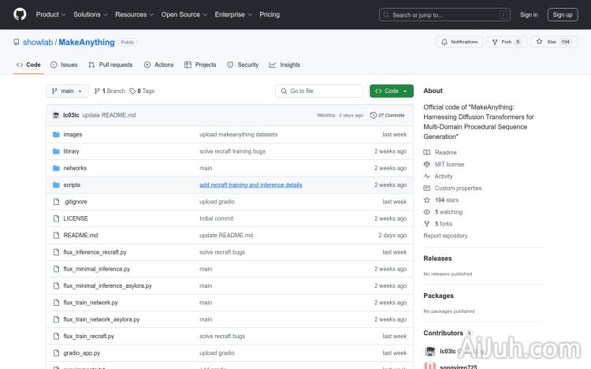Image resolution: width=591 pixels, height=369 pixels.
Task: Open 0 Tags link
Action: (142, 91)
